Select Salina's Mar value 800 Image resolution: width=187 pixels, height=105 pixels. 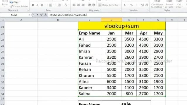[x=129, y=94]
